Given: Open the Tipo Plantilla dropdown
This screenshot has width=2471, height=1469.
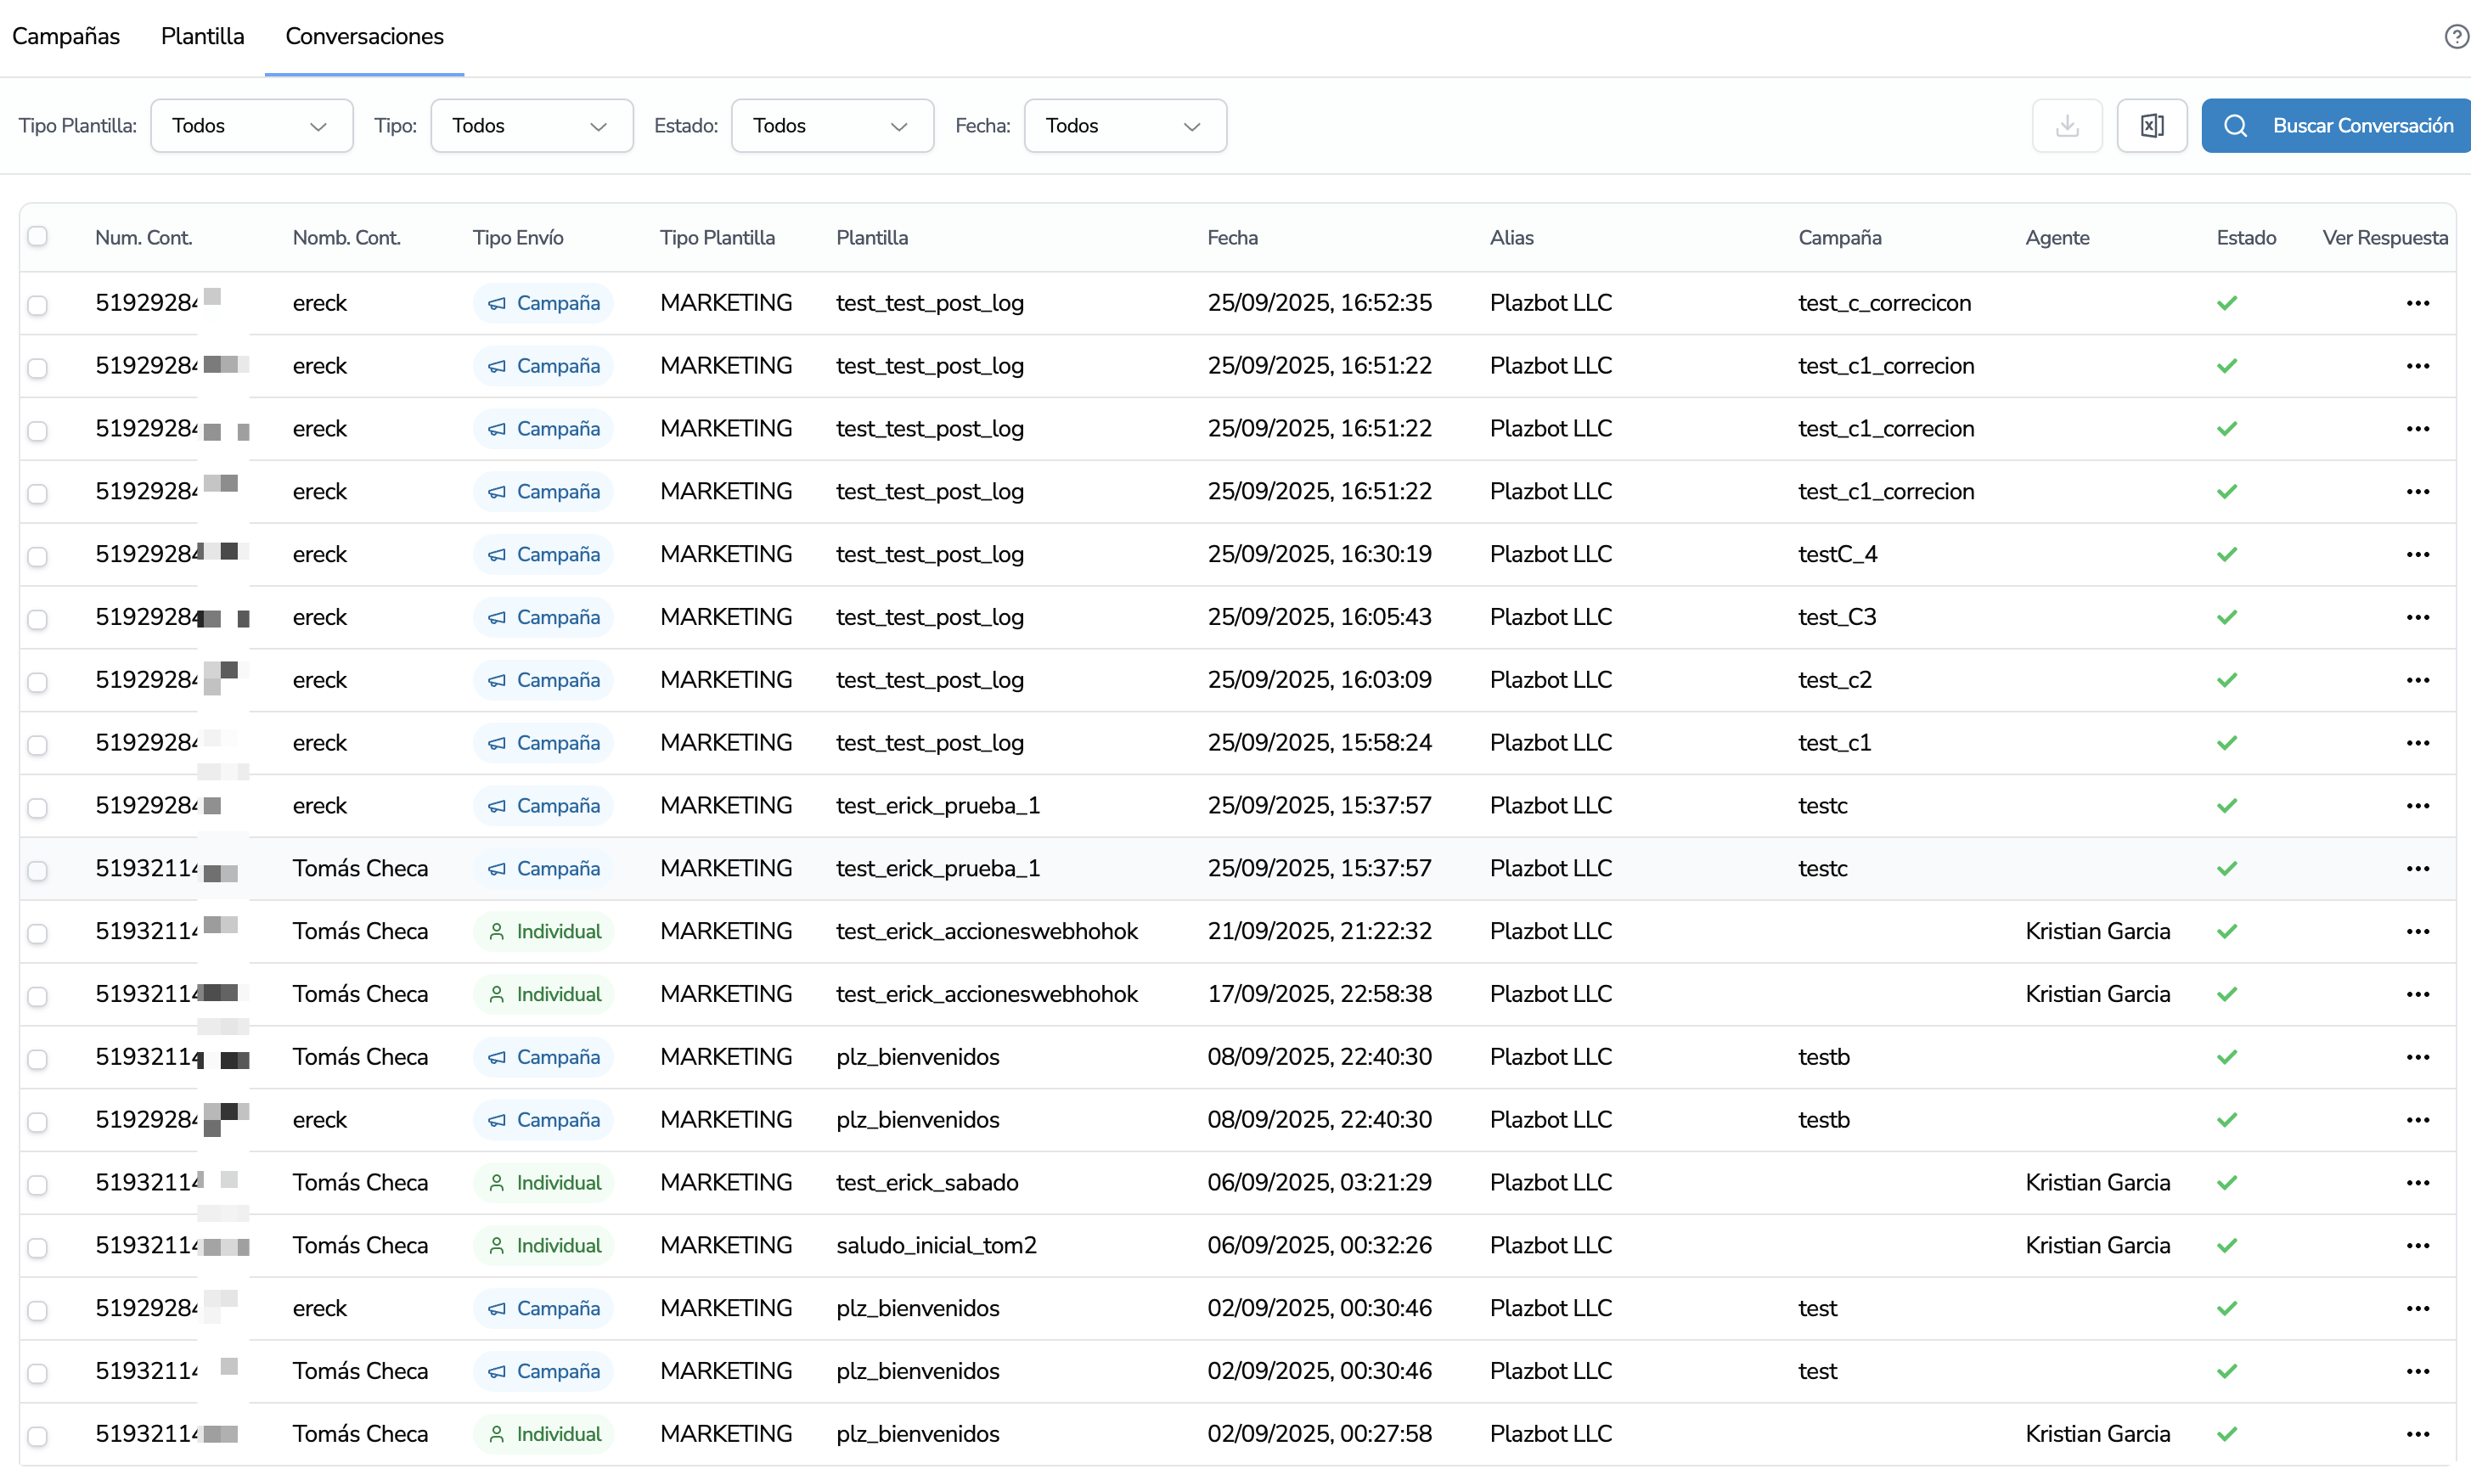Looking at the screenshot, I should 251,126.
